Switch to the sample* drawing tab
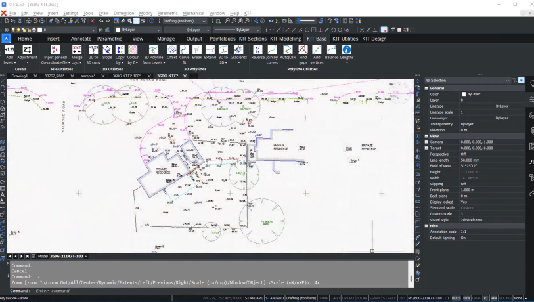 point(88,76)
